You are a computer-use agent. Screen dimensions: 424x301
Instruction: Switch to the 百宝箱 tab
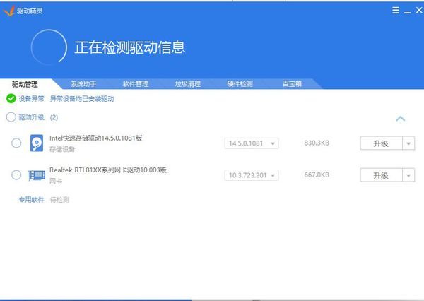(x=292, y=84)
